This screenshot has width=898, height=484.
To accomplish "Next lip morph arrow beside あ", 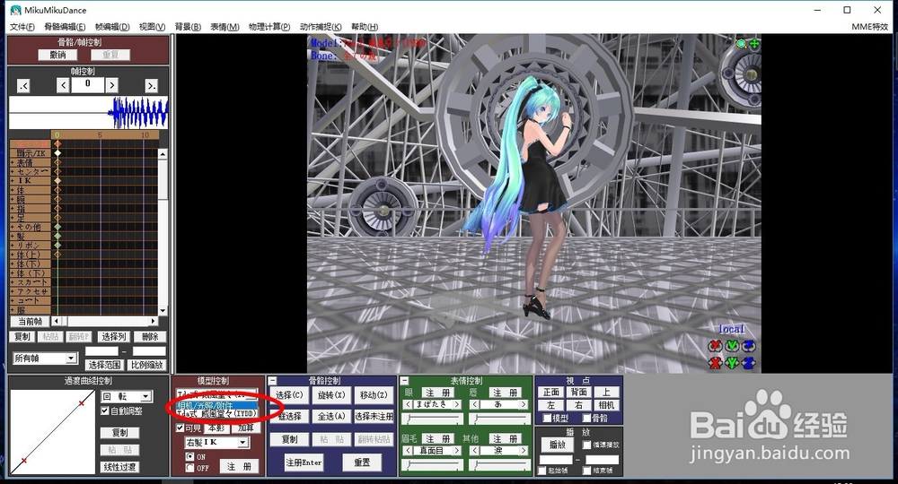I will click(x=524, y=404).
